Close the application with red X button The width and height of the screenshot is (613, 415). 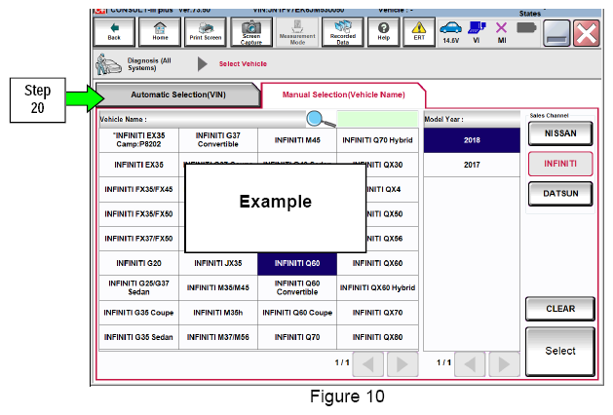(x=587, y=33)
